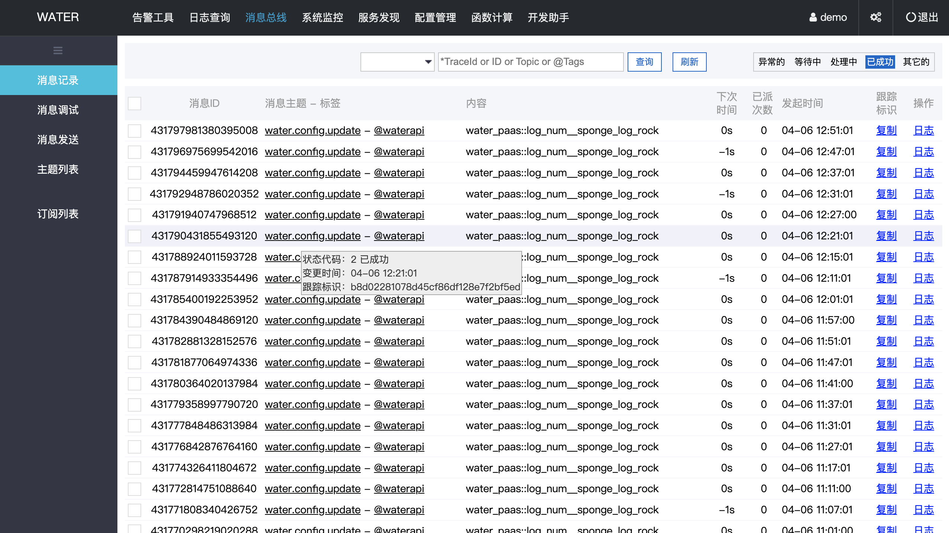
Task: Open 日志 for 11:17:01 row
Action: [923, 468]
